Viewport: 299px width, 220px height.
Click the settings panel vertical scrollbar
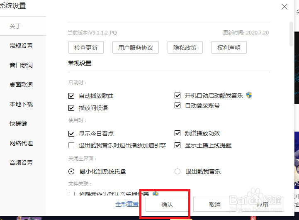(291, 34)
